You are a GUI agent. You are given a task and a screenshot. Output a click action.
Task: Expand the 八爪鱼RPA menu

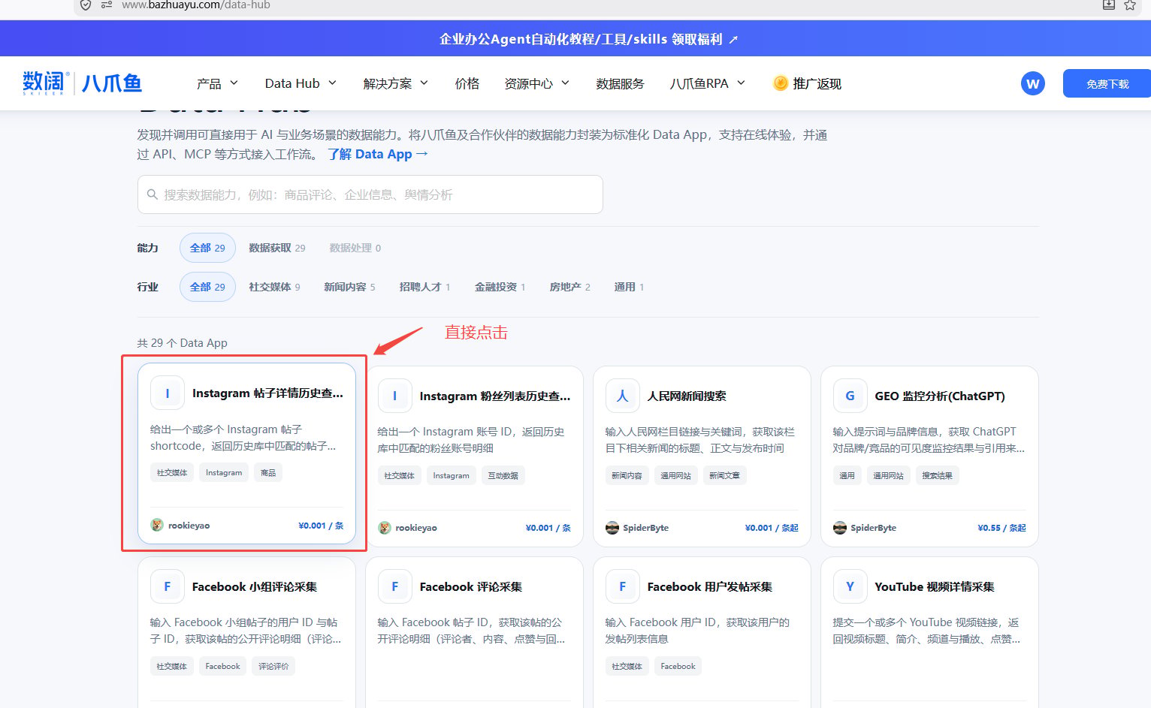pyautogui.click(x=707, y=83)
